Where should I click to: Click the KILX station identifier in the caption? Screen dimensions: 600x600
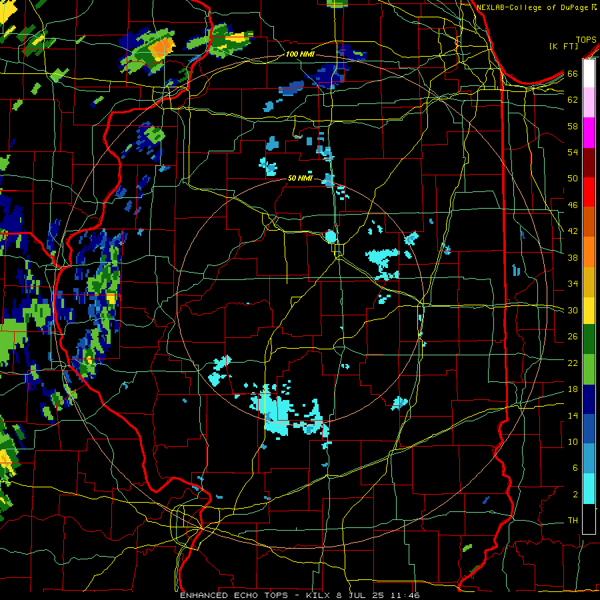pos(319,595)
